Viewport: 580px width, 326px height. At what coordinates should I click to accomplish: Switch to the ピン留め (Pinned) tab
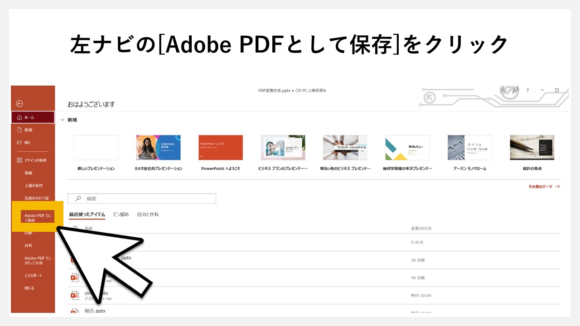(120, 214)
